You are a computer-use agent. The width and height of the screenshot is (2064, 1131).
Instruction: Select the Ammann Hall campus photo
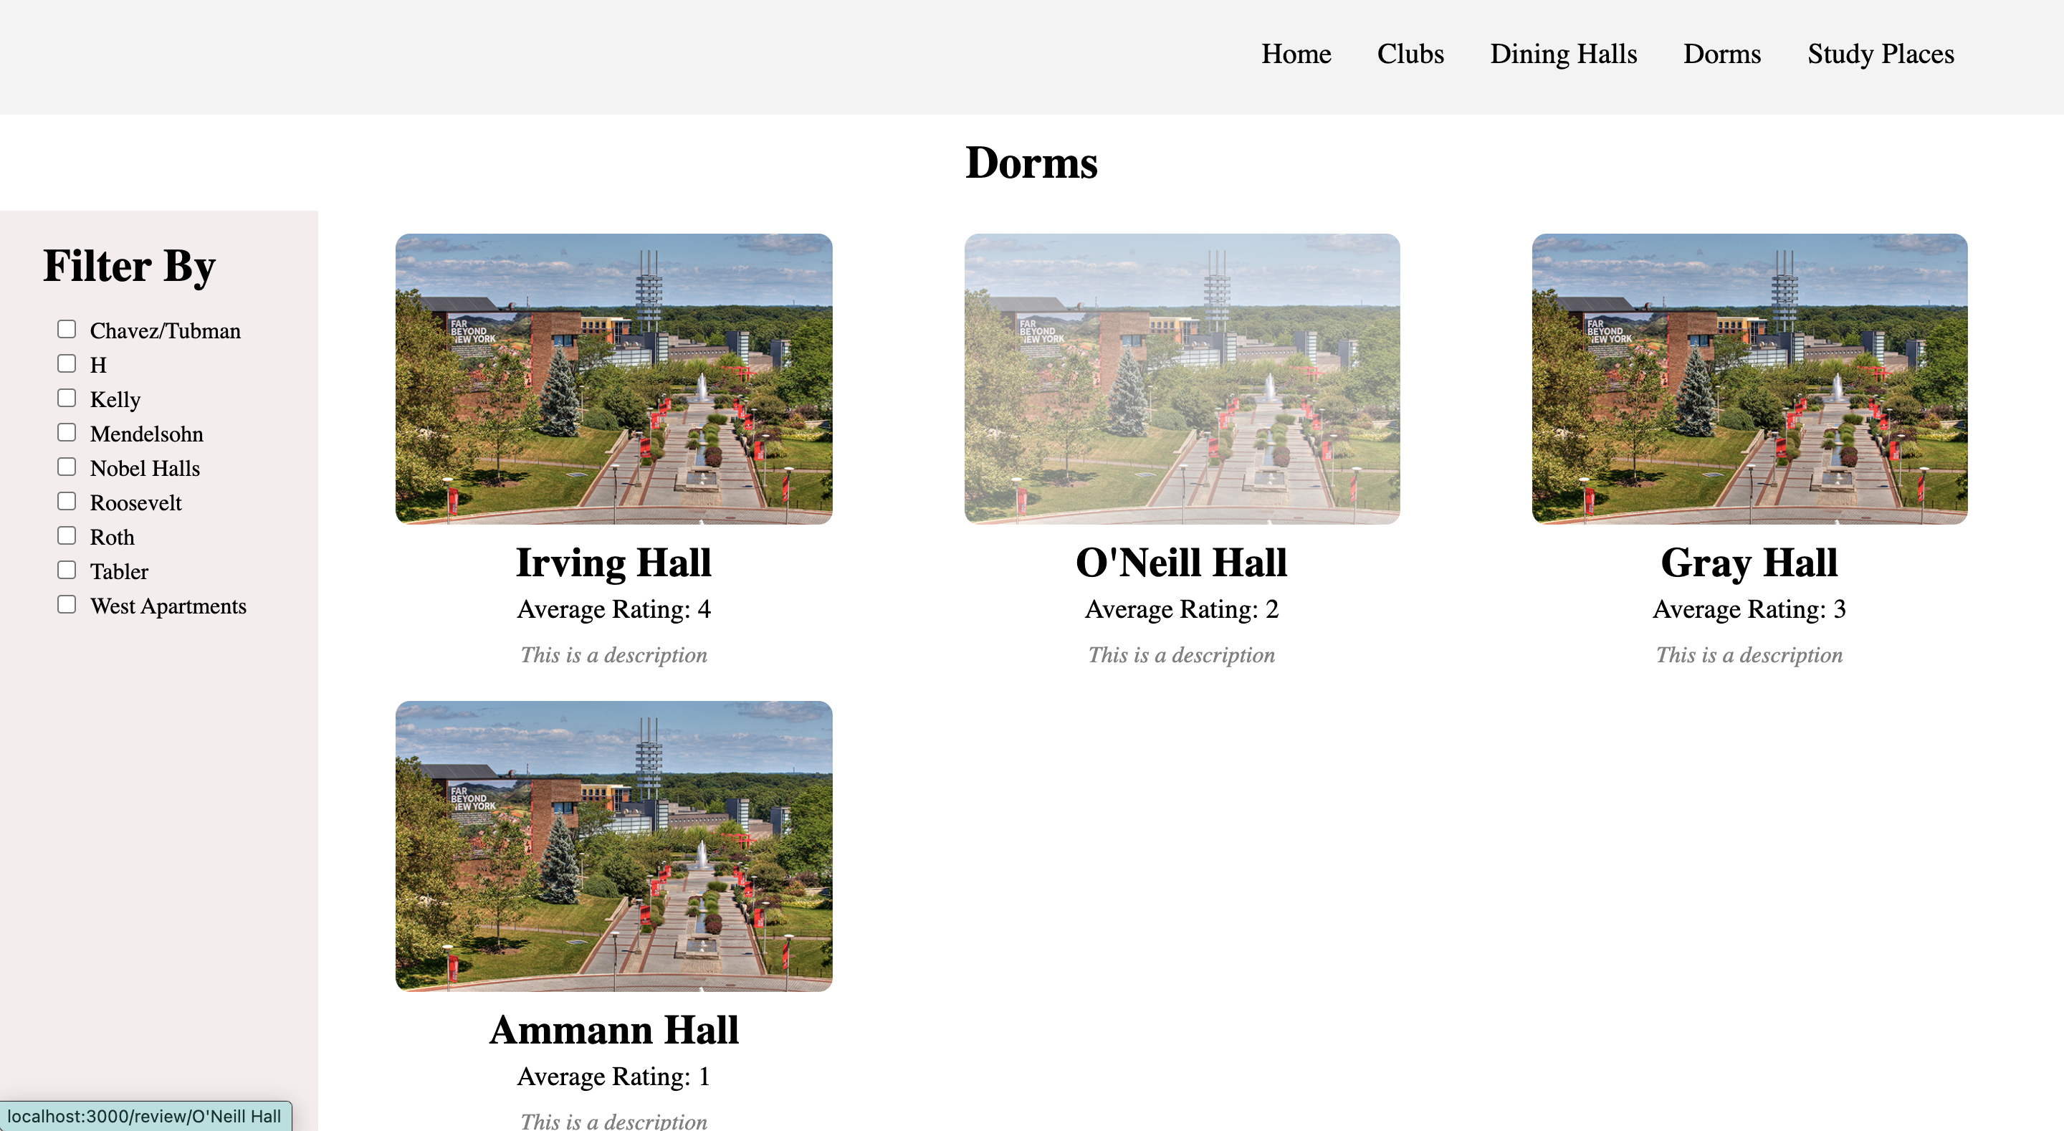pos(613,846)
